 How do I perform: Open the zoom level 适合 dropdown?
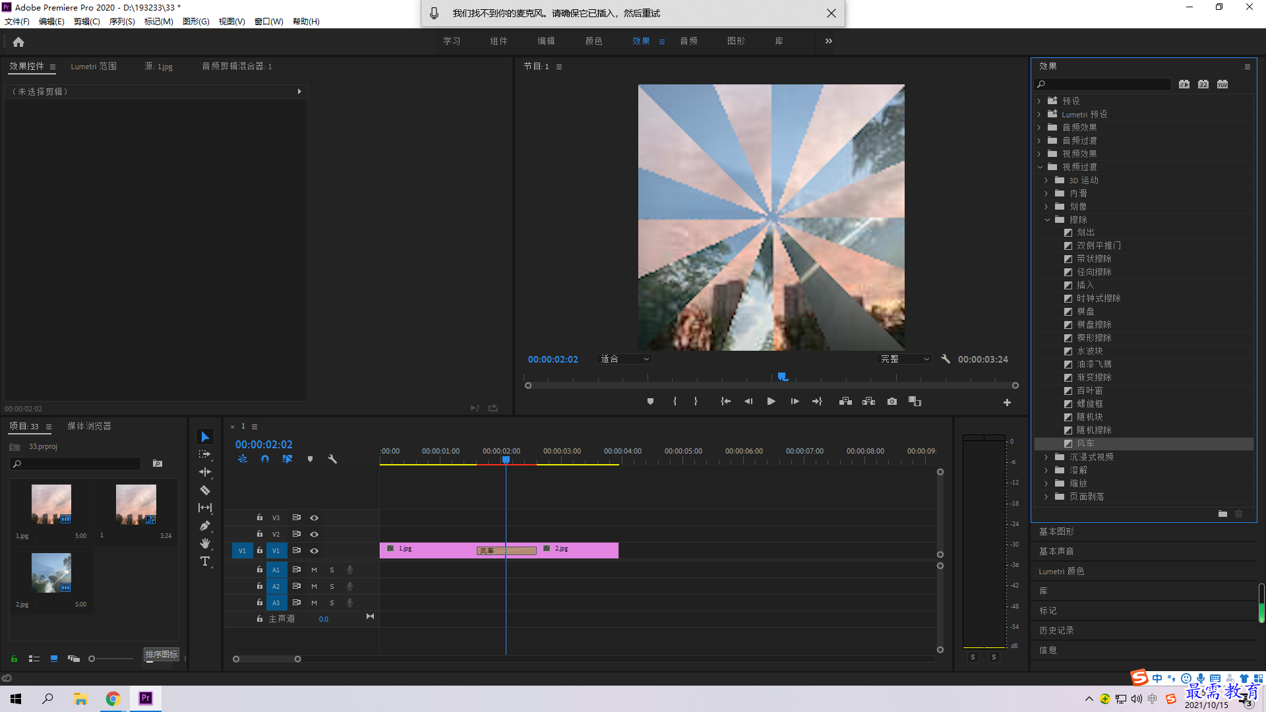tap(624, 359)
